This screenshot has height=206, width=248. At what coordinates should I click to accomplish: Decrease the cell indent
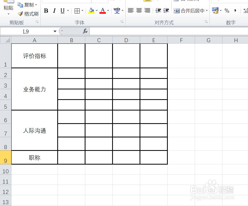(x=158, y=11)
